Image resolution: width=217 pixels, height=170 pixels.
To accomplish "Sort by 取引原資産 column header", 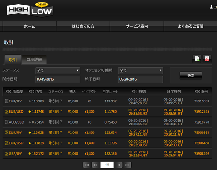I will 14,92.
